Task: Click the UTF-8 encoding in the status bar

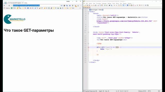Action: (x=150, y=91)
